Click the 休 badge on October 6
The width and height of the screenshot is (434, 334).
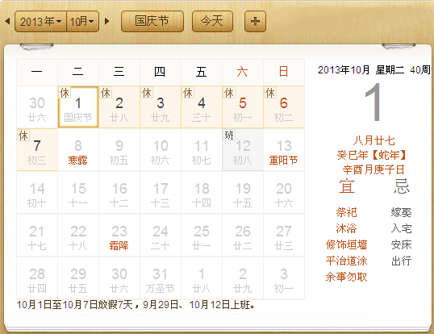click(x=270, y=93)
